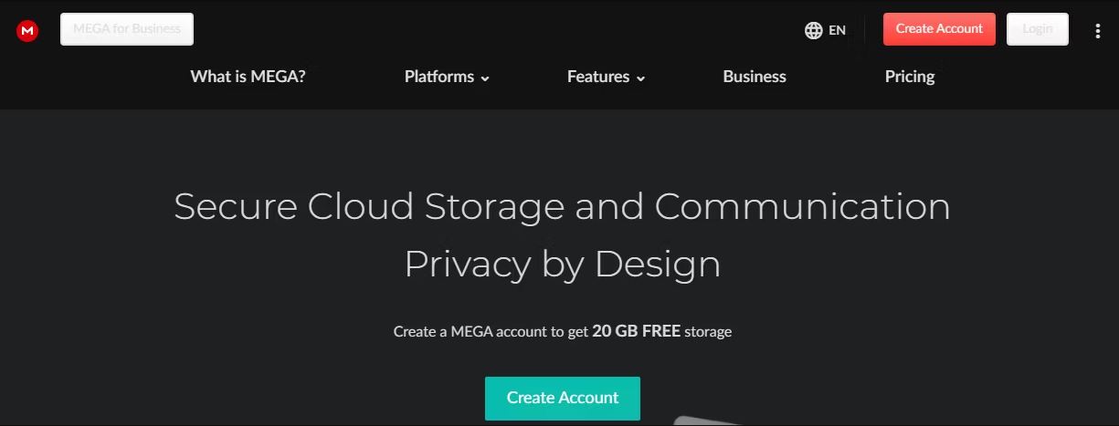This screenshot has height=426, width=1119.
Task: Click the Login button
Action: [x=1038, y=29]
